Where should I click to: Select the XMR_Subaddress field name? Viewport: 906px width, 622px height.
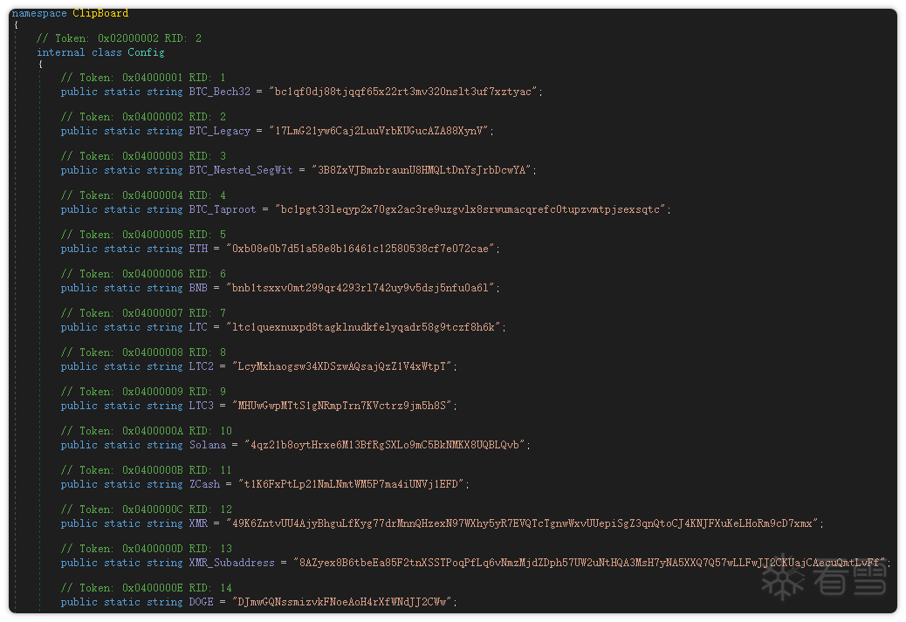pos(231,563)
